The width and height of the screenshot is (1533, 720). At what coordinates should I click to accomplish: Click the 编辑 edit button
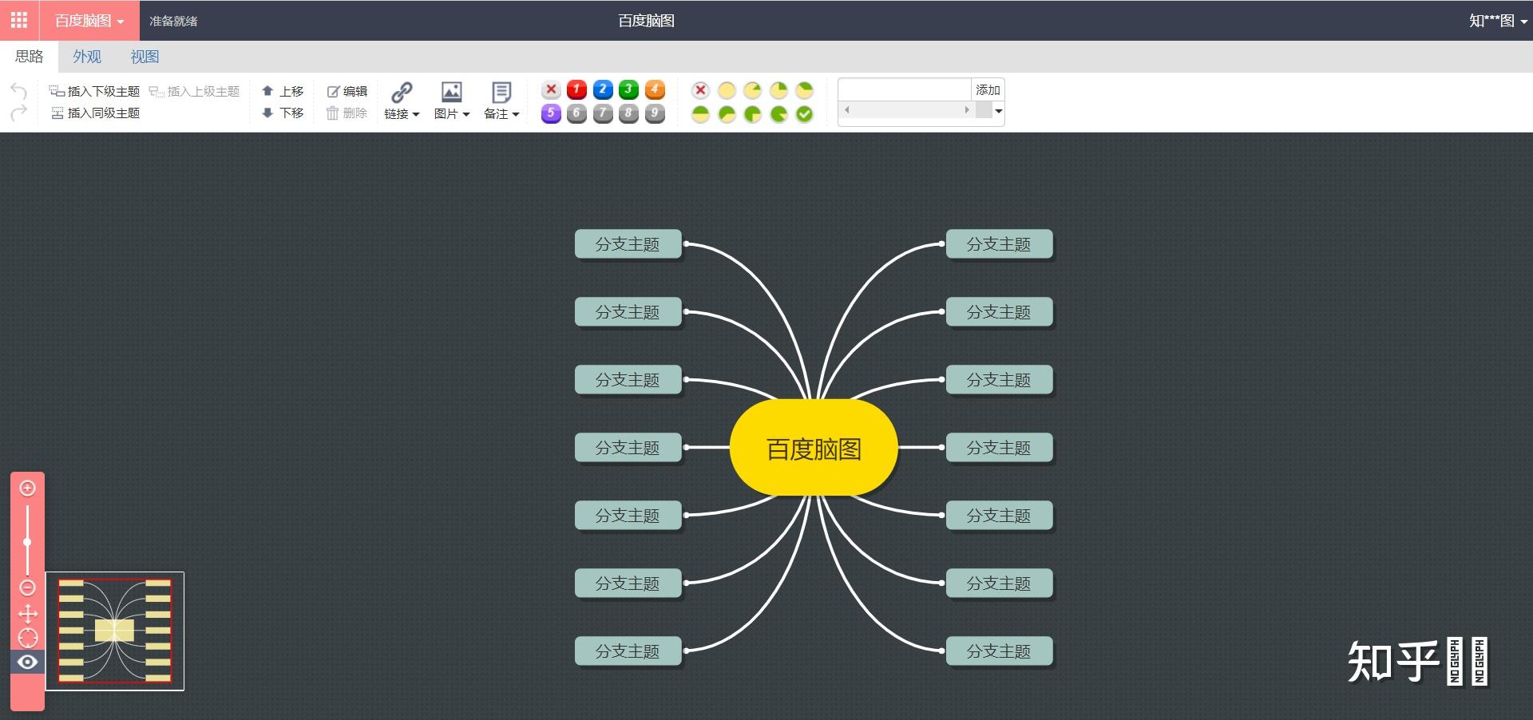(347, 91)
